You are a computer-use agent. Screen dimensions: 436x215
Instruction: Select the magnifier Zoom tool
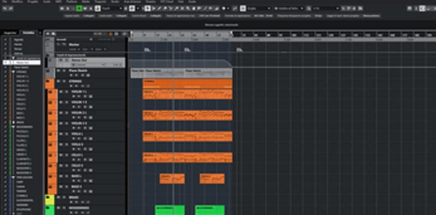tap(188, 9)
